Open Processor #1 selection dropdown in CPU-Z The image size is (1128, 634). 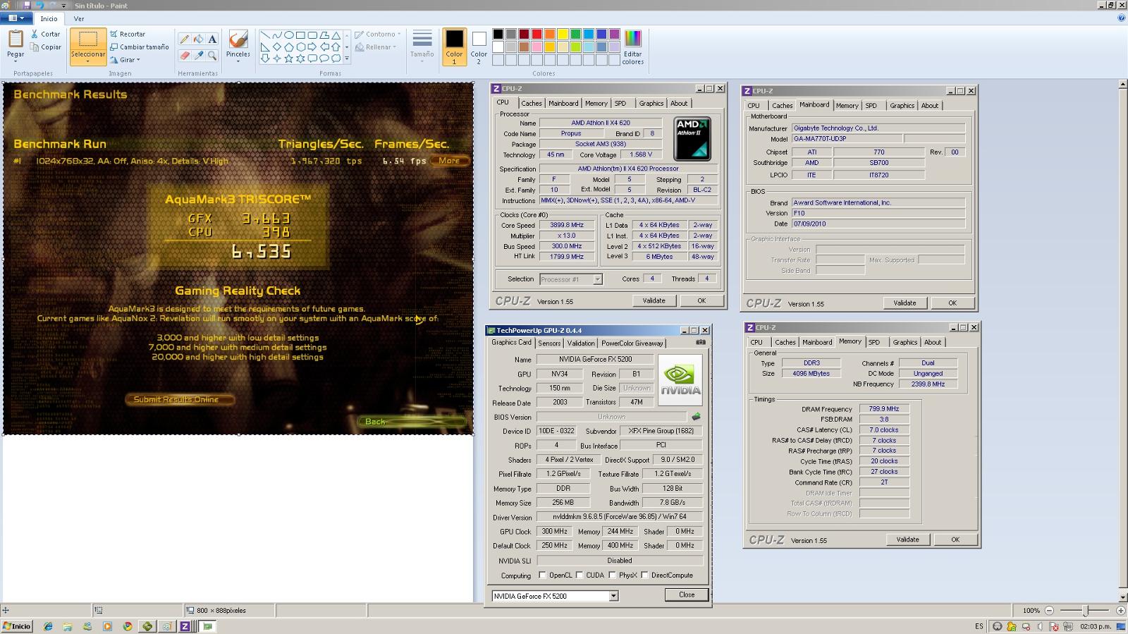pyautogui.click(x=597, y=279)
